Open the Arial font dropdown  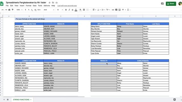pos(49,10)
